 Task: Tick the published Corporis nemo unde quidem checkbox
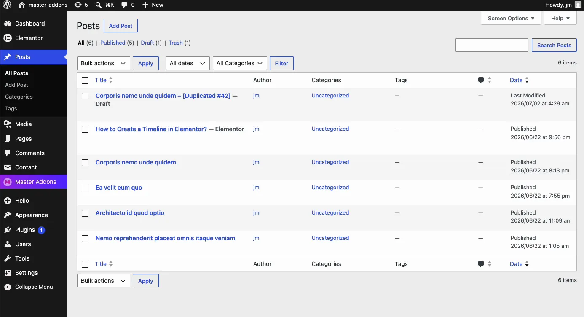pyautogui.click(x=85, y=163)
